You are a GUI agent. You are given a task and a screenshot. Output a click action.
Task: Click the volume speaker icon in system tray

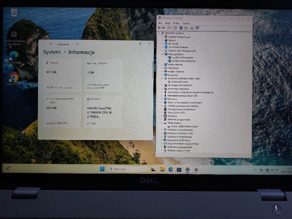tap(272, 170)
